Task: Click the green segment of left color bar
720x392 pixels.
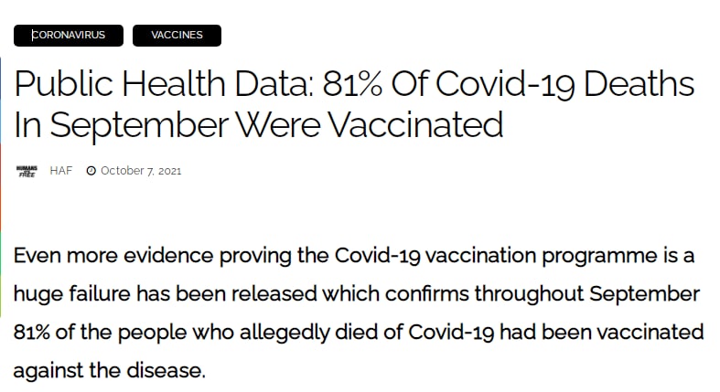Action: [x=1, y=274]
